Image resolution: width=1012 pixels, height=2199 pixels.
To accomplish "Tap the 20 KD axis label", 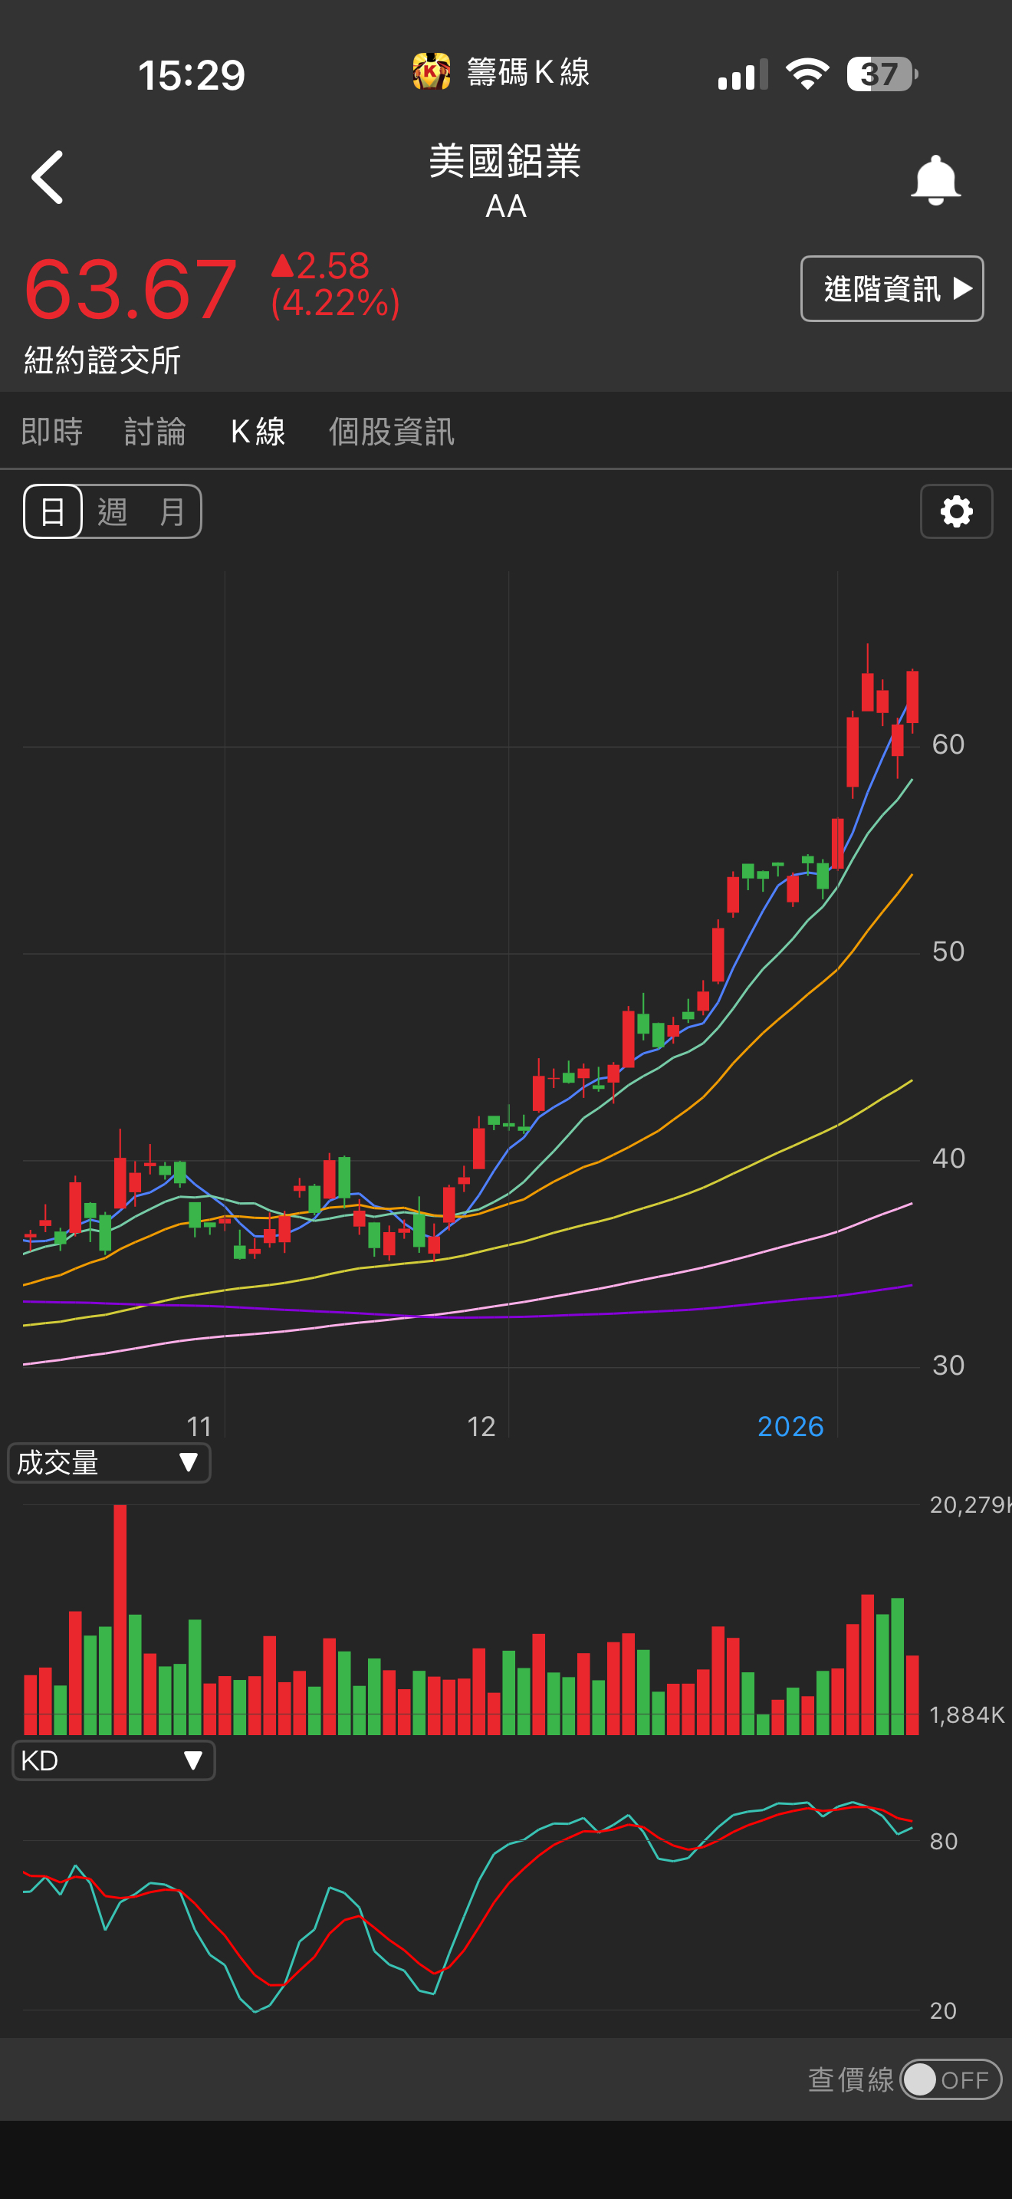I will [943, 2010].
